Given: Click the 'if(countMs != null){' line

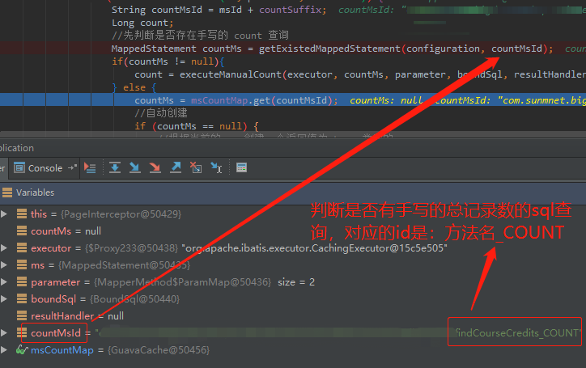Looking at the screenshot, I should tap(168, 61).
